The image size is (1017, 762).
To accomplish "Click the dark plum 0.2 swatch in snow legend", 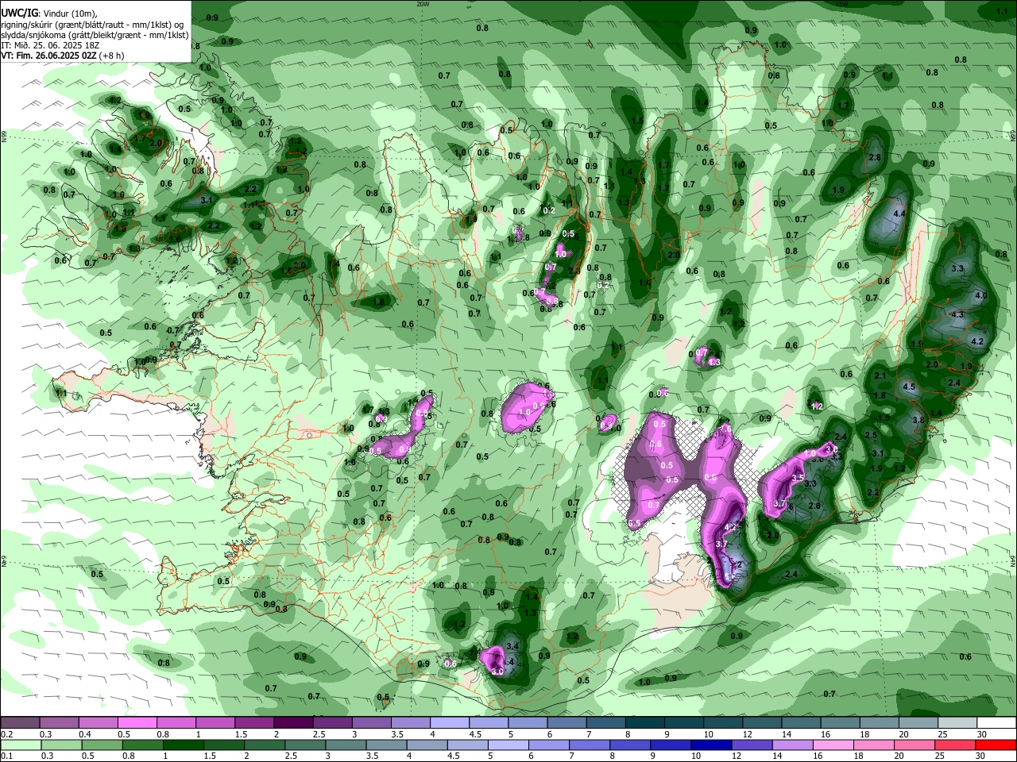I will 20,723.
